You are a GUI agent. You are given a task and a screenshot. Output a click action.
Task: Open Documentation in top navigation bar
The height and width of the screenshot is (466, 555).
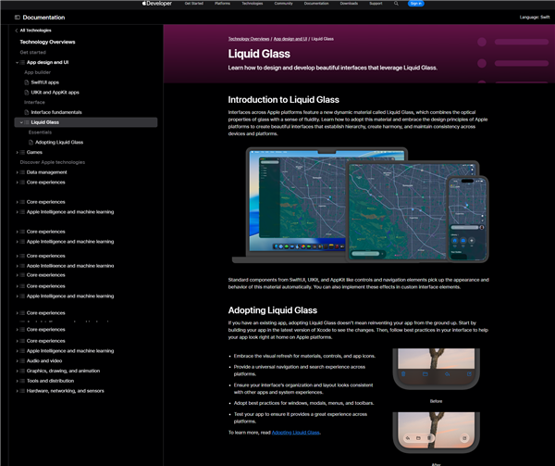(x=316, y=4)
